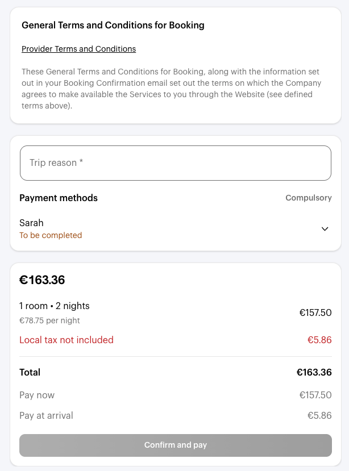Click the orange "To be completed" status

coord(51,235)
